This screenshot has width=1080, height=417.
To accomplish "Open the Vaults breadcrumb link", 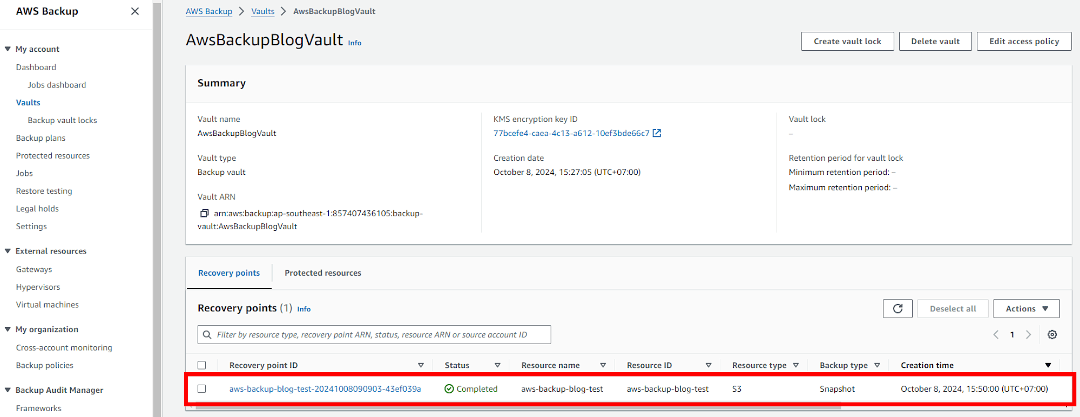I will pyautogui.click(x=263, y=11).
